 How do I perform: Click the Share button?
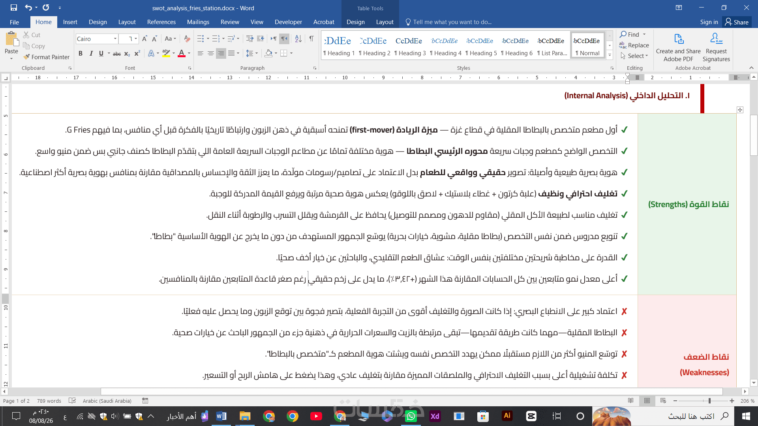click(x=737, y=22)
